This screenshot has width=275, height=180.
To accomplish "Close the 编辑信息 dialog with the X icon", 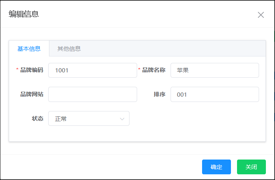I will tap(261, 15).
